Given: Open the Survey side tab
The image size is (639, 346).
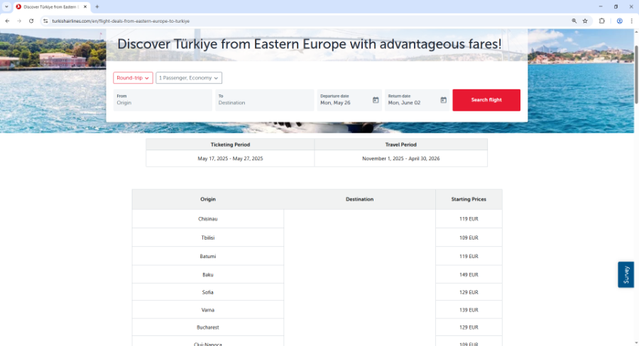Looking at the screenshot, I should point(626,274).
